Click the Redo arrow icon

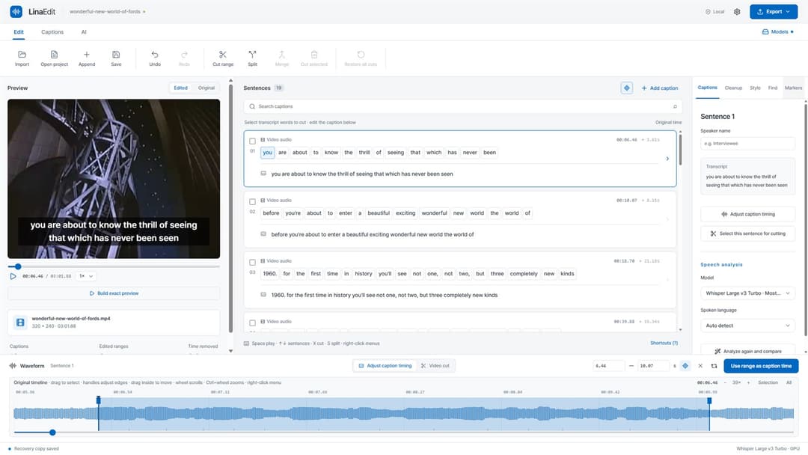point(184,55)
